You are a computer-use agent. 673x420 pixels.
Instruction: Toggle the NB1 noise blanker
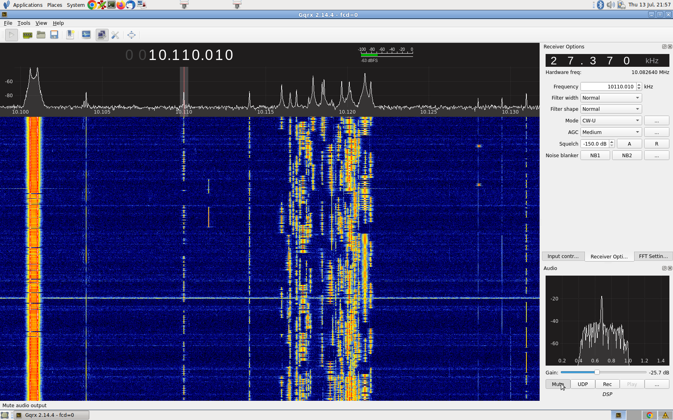click(595, 156)
